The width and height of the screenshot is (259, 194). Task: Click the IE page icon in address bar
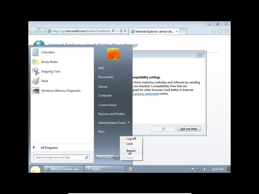click(49, 31)
